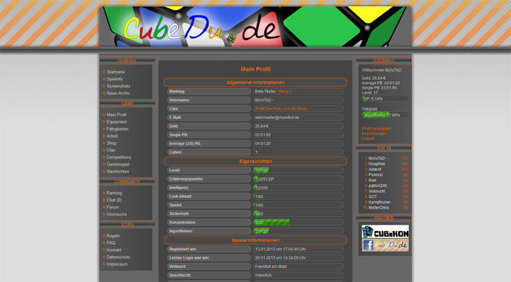Click the EP 5.14% bar in Userinfo
Screen dimensions: 511x282
point(385,99)
